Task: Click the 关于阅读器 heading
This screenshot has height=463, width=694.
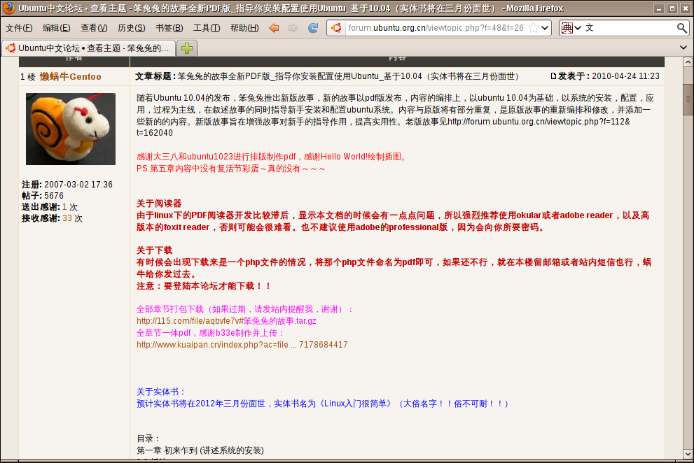Action: pyautogui.click(x=159, y=204)
